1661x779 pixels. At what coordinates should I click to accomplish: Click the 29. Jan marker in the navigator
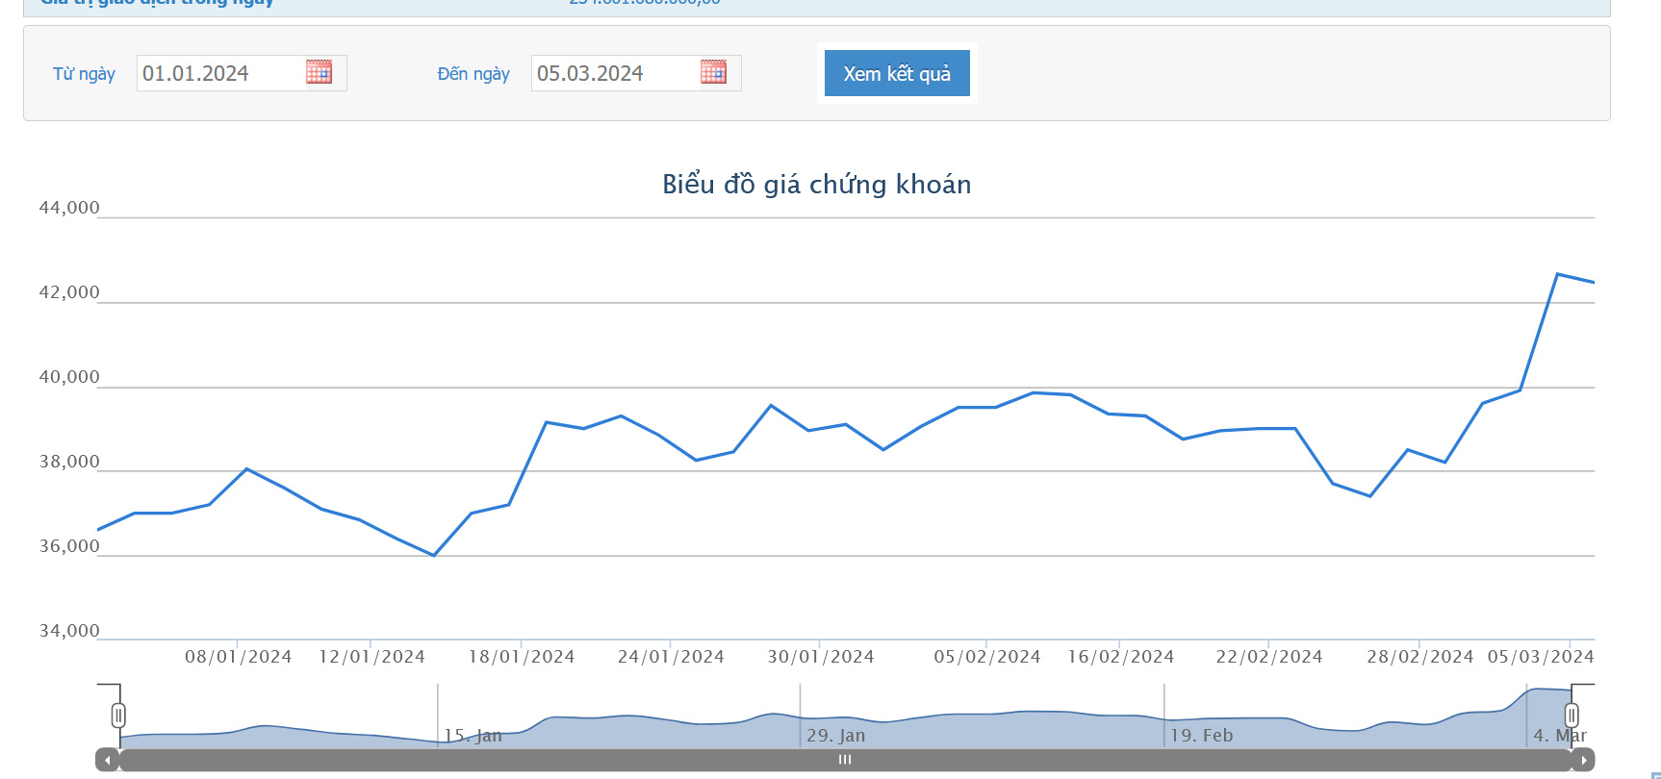point(835,736)
